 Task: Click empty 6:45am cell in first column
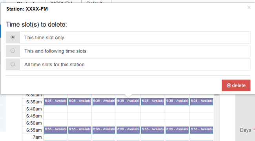(x=55, y=116)
